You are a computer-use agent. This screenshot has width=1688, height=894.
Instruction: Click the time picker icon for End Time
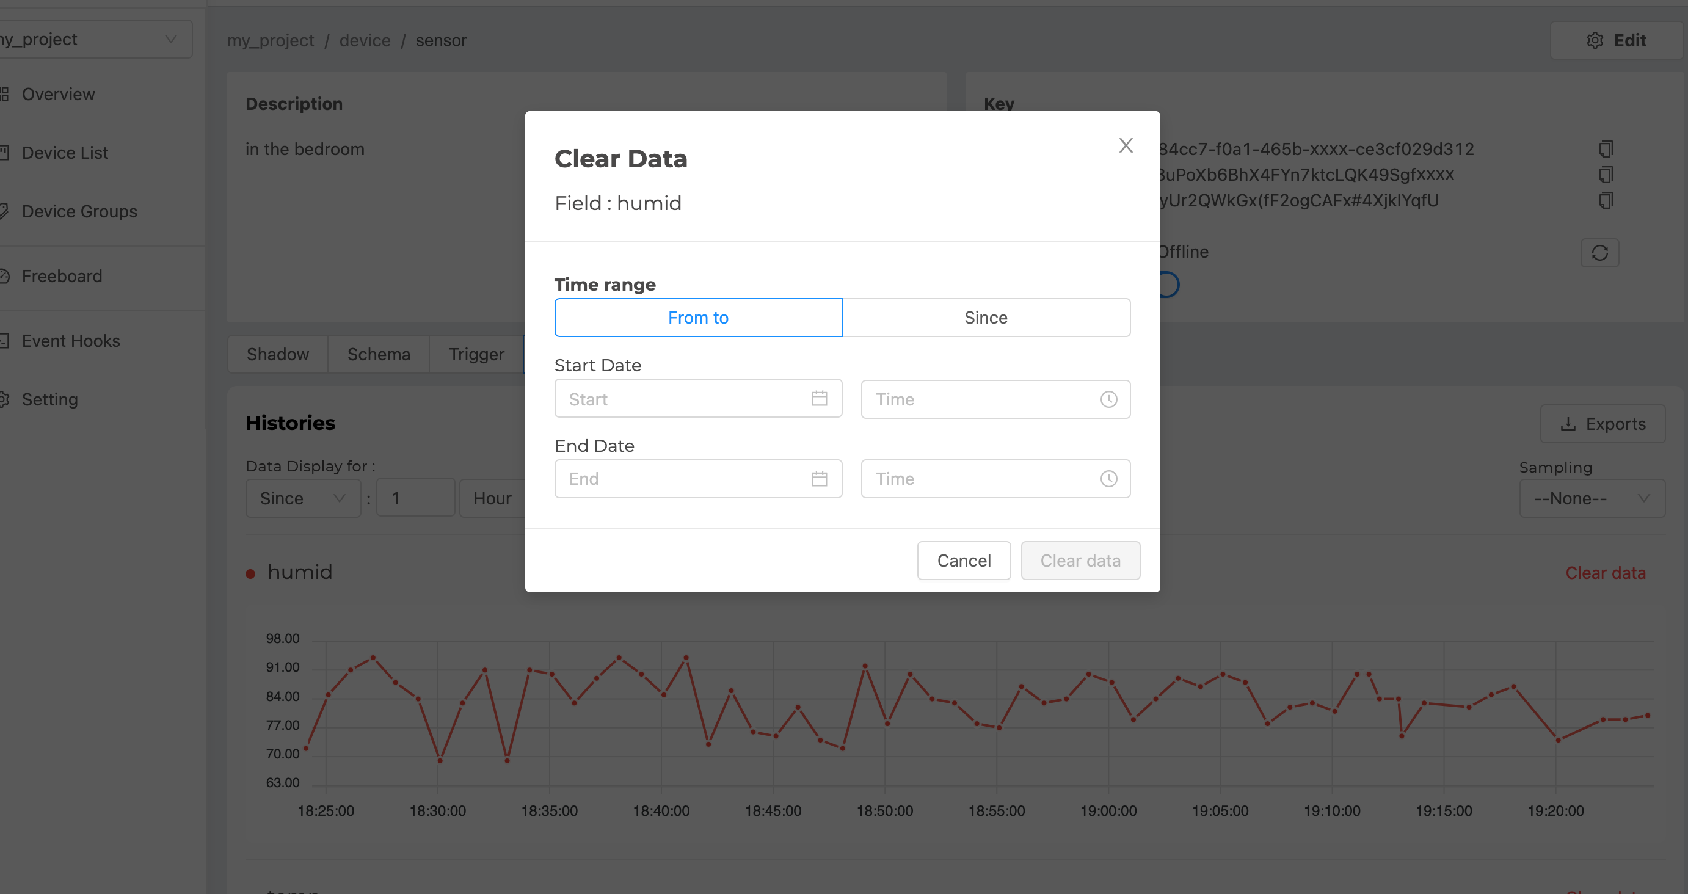click(1108, 479)
